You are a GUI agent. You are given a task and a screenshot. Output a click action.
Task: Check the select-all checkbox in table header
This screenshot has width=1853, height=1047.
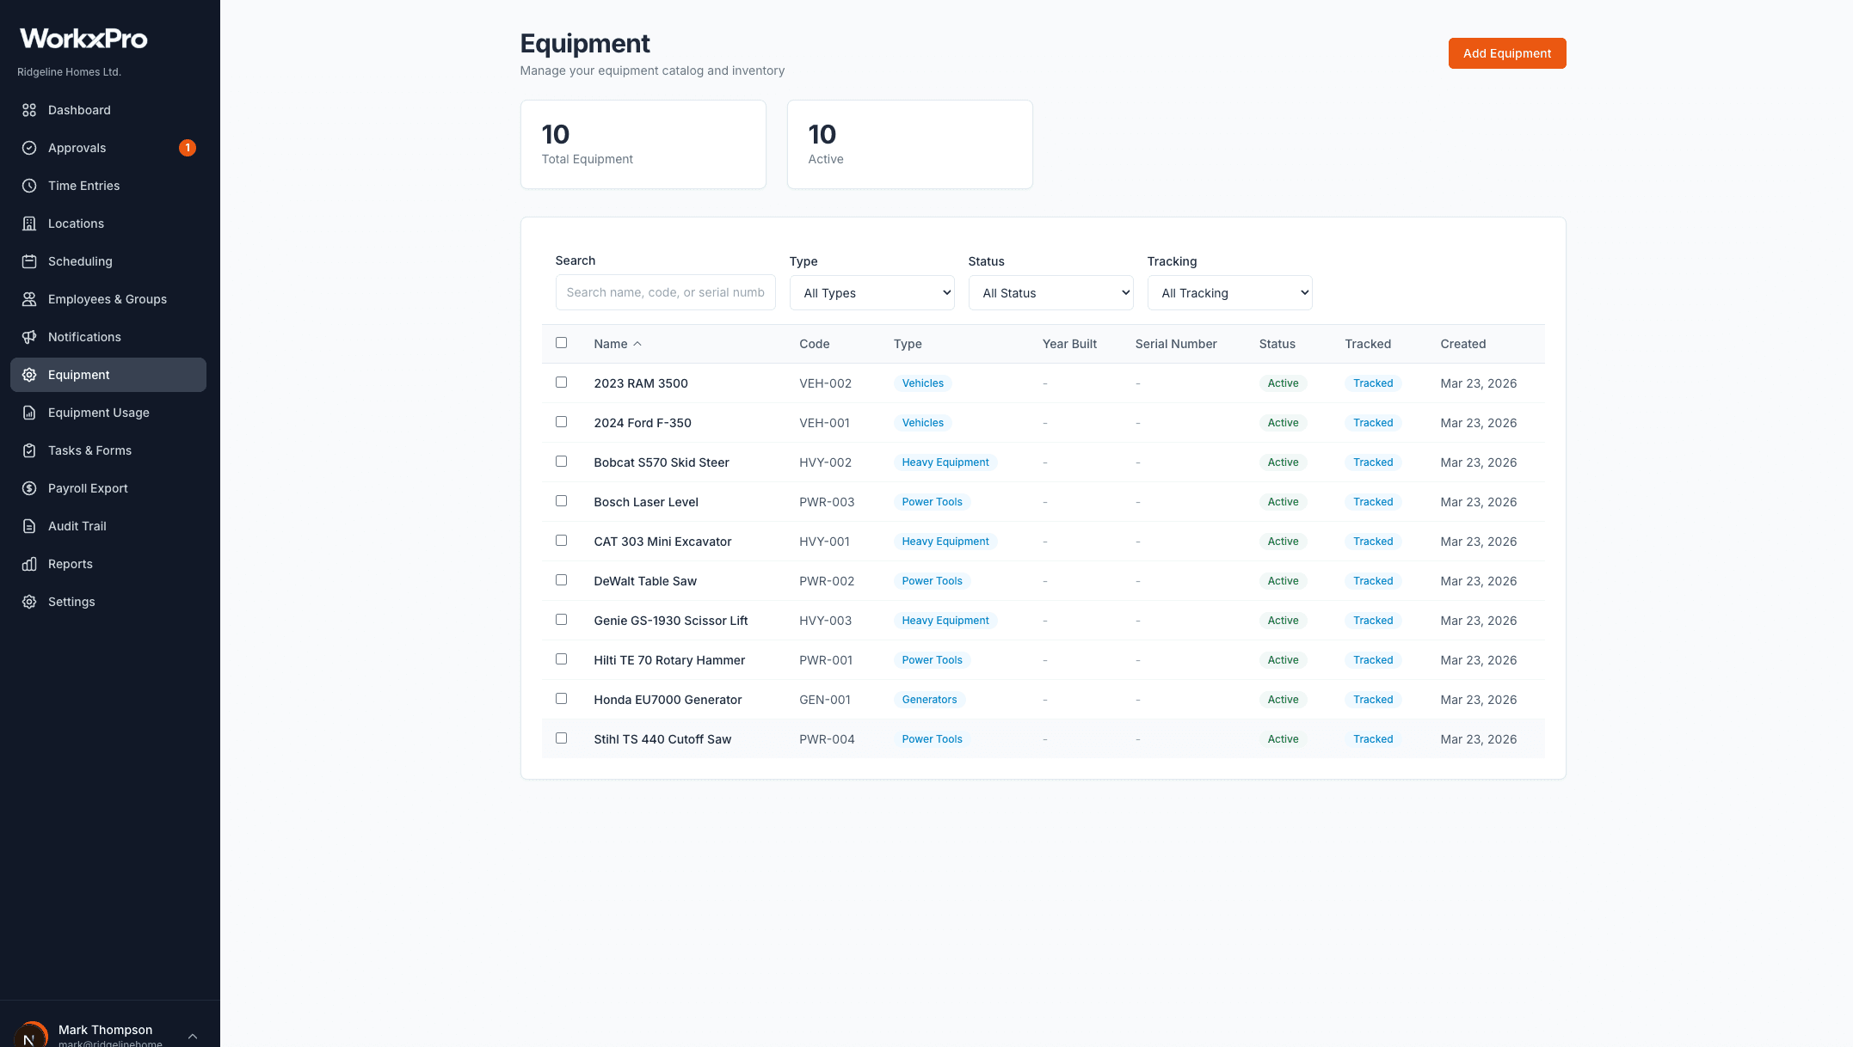561,343
